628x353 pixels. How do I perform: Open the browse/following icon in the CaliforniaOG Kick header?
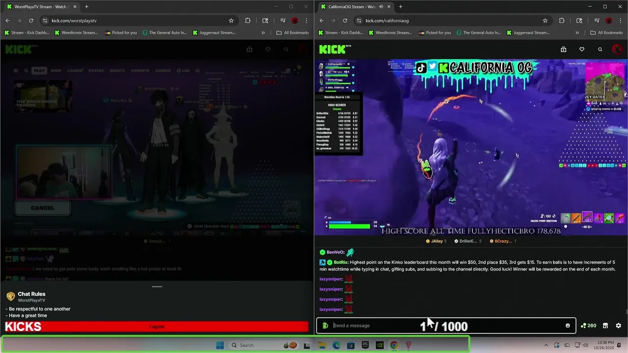tap(563, 50)
